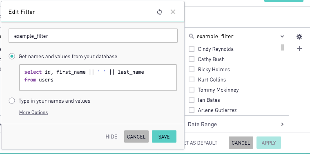Select 'Get names and values from your database'
The image size is (310, 154).
click(x=12, y=56)
